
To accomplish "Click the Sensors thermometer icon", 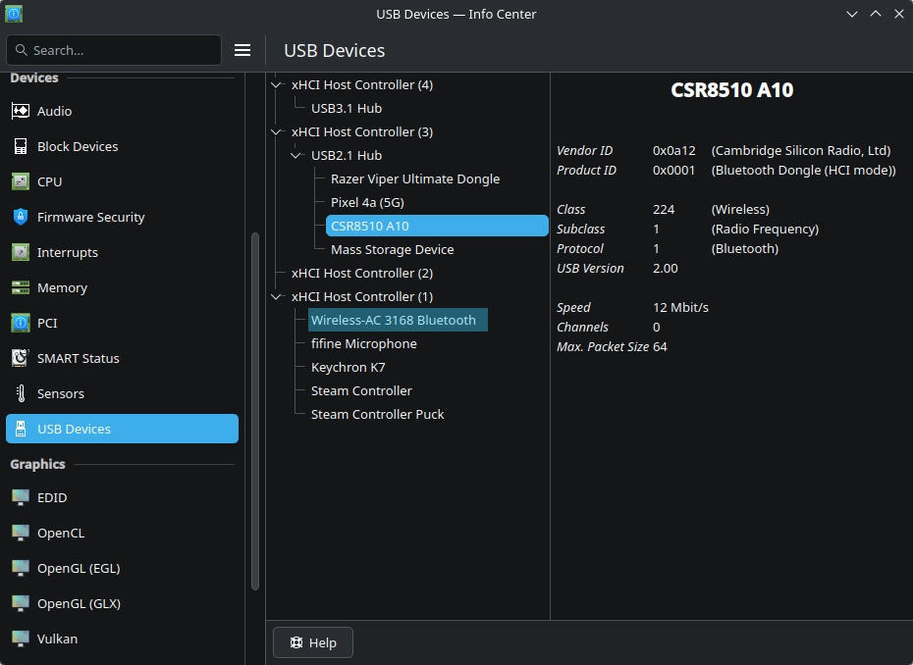I will coord(21,393).
